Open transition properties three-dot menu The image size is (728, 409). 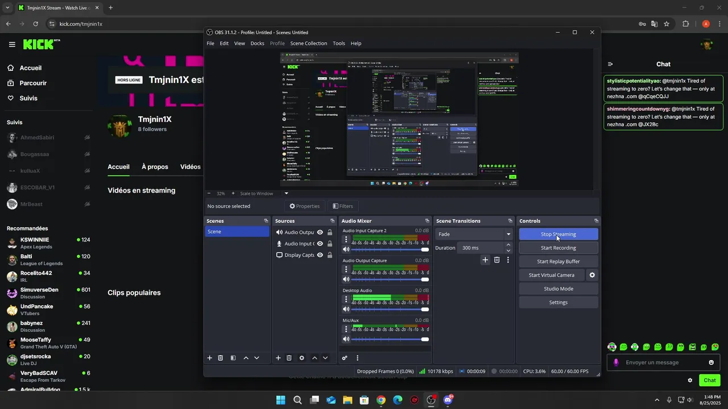[x=508, y=260]
